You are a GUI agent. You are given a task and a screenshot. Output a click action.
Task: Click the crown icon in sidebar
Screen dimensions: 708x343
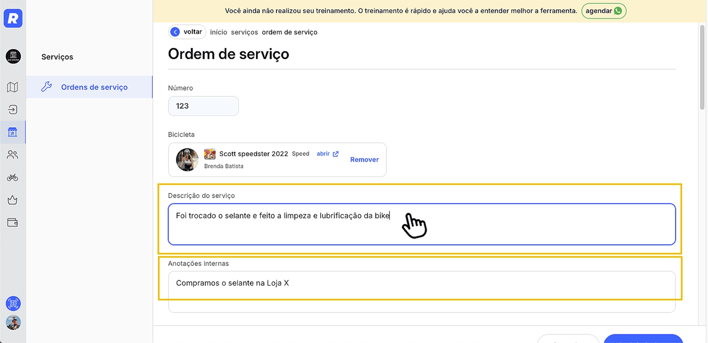click(13, 200)
